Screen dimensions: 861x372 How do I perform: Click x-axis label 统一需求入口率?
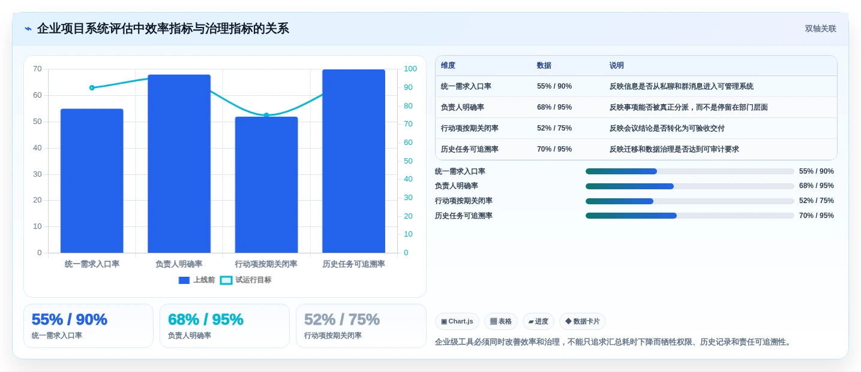[92, 264]
